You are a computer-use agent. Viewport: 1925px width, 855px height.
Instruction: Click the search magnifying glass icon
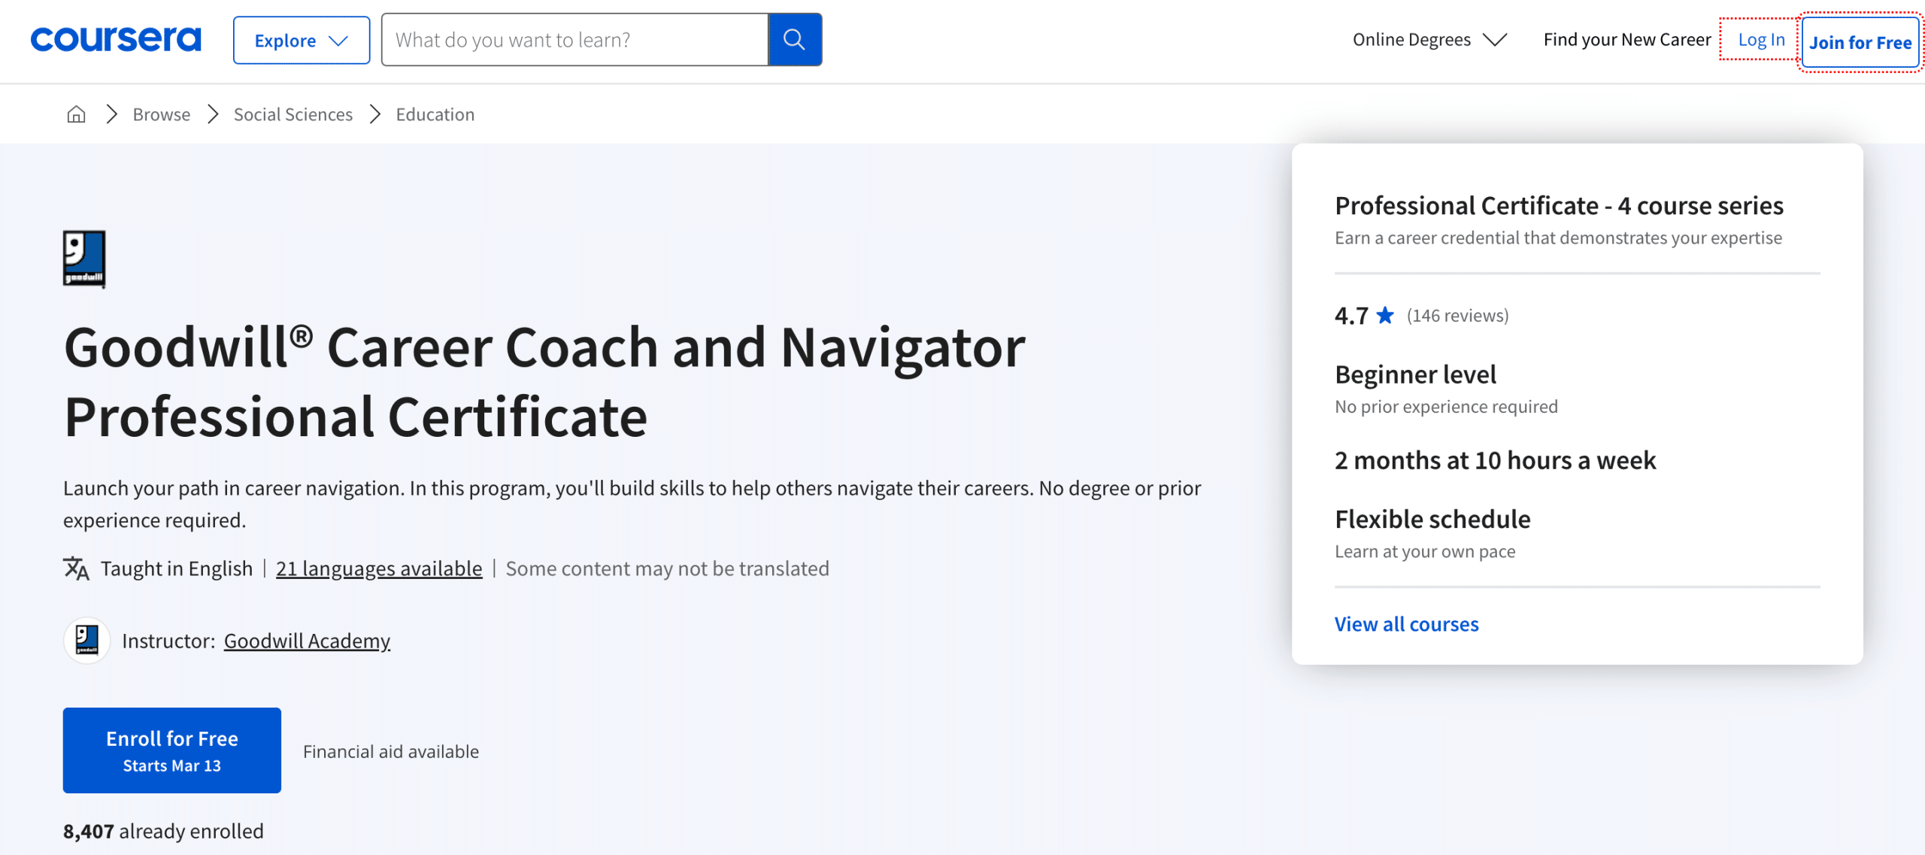[x=795, y=39]
